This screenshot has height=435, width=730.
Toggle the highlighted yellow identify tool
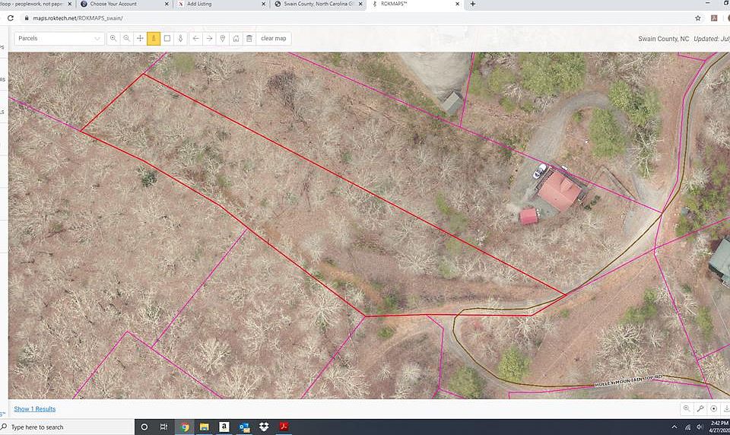154,39
